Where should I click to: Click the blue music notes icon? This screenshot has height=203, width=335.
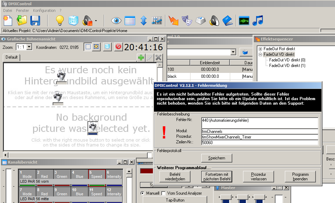(258, 21)
